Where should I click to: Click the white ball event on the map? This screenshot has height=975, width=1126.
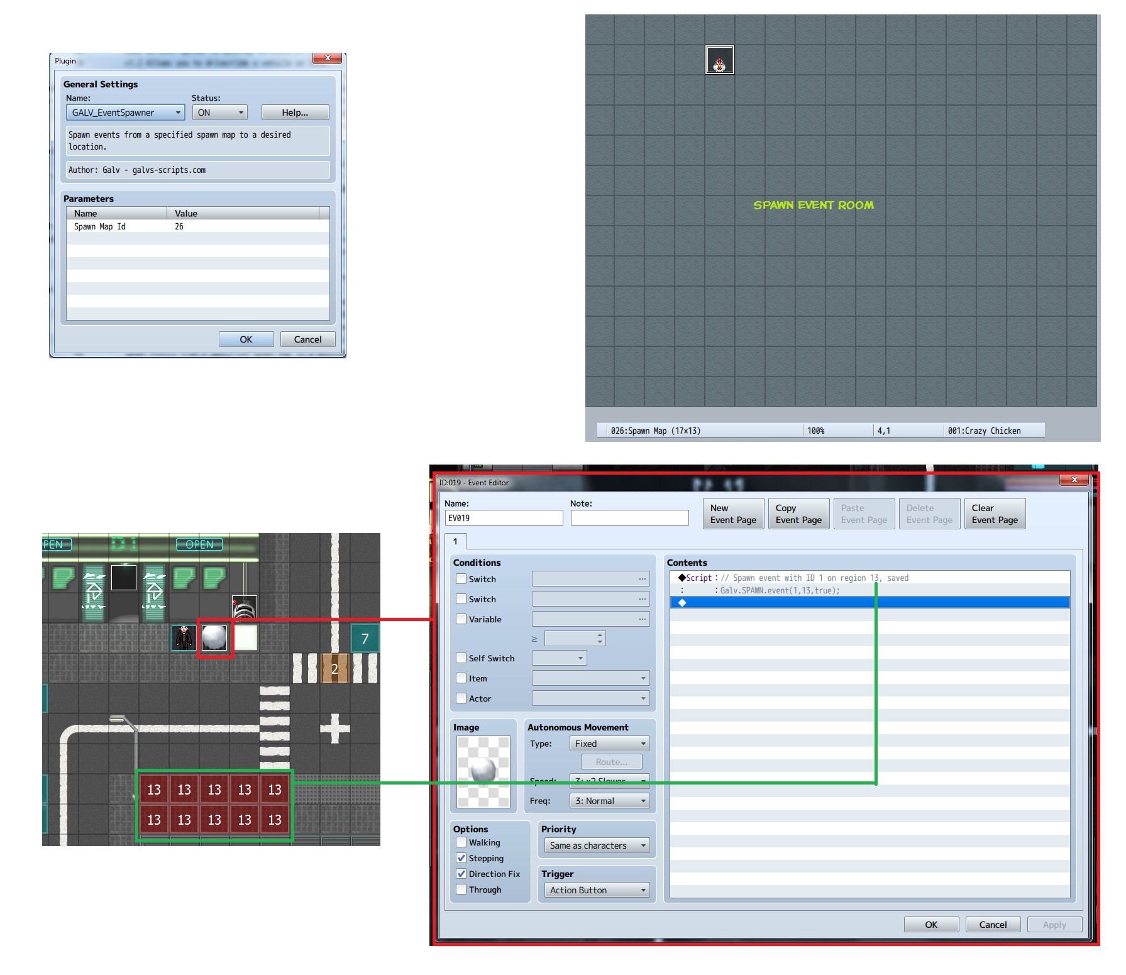coord(214,638)
